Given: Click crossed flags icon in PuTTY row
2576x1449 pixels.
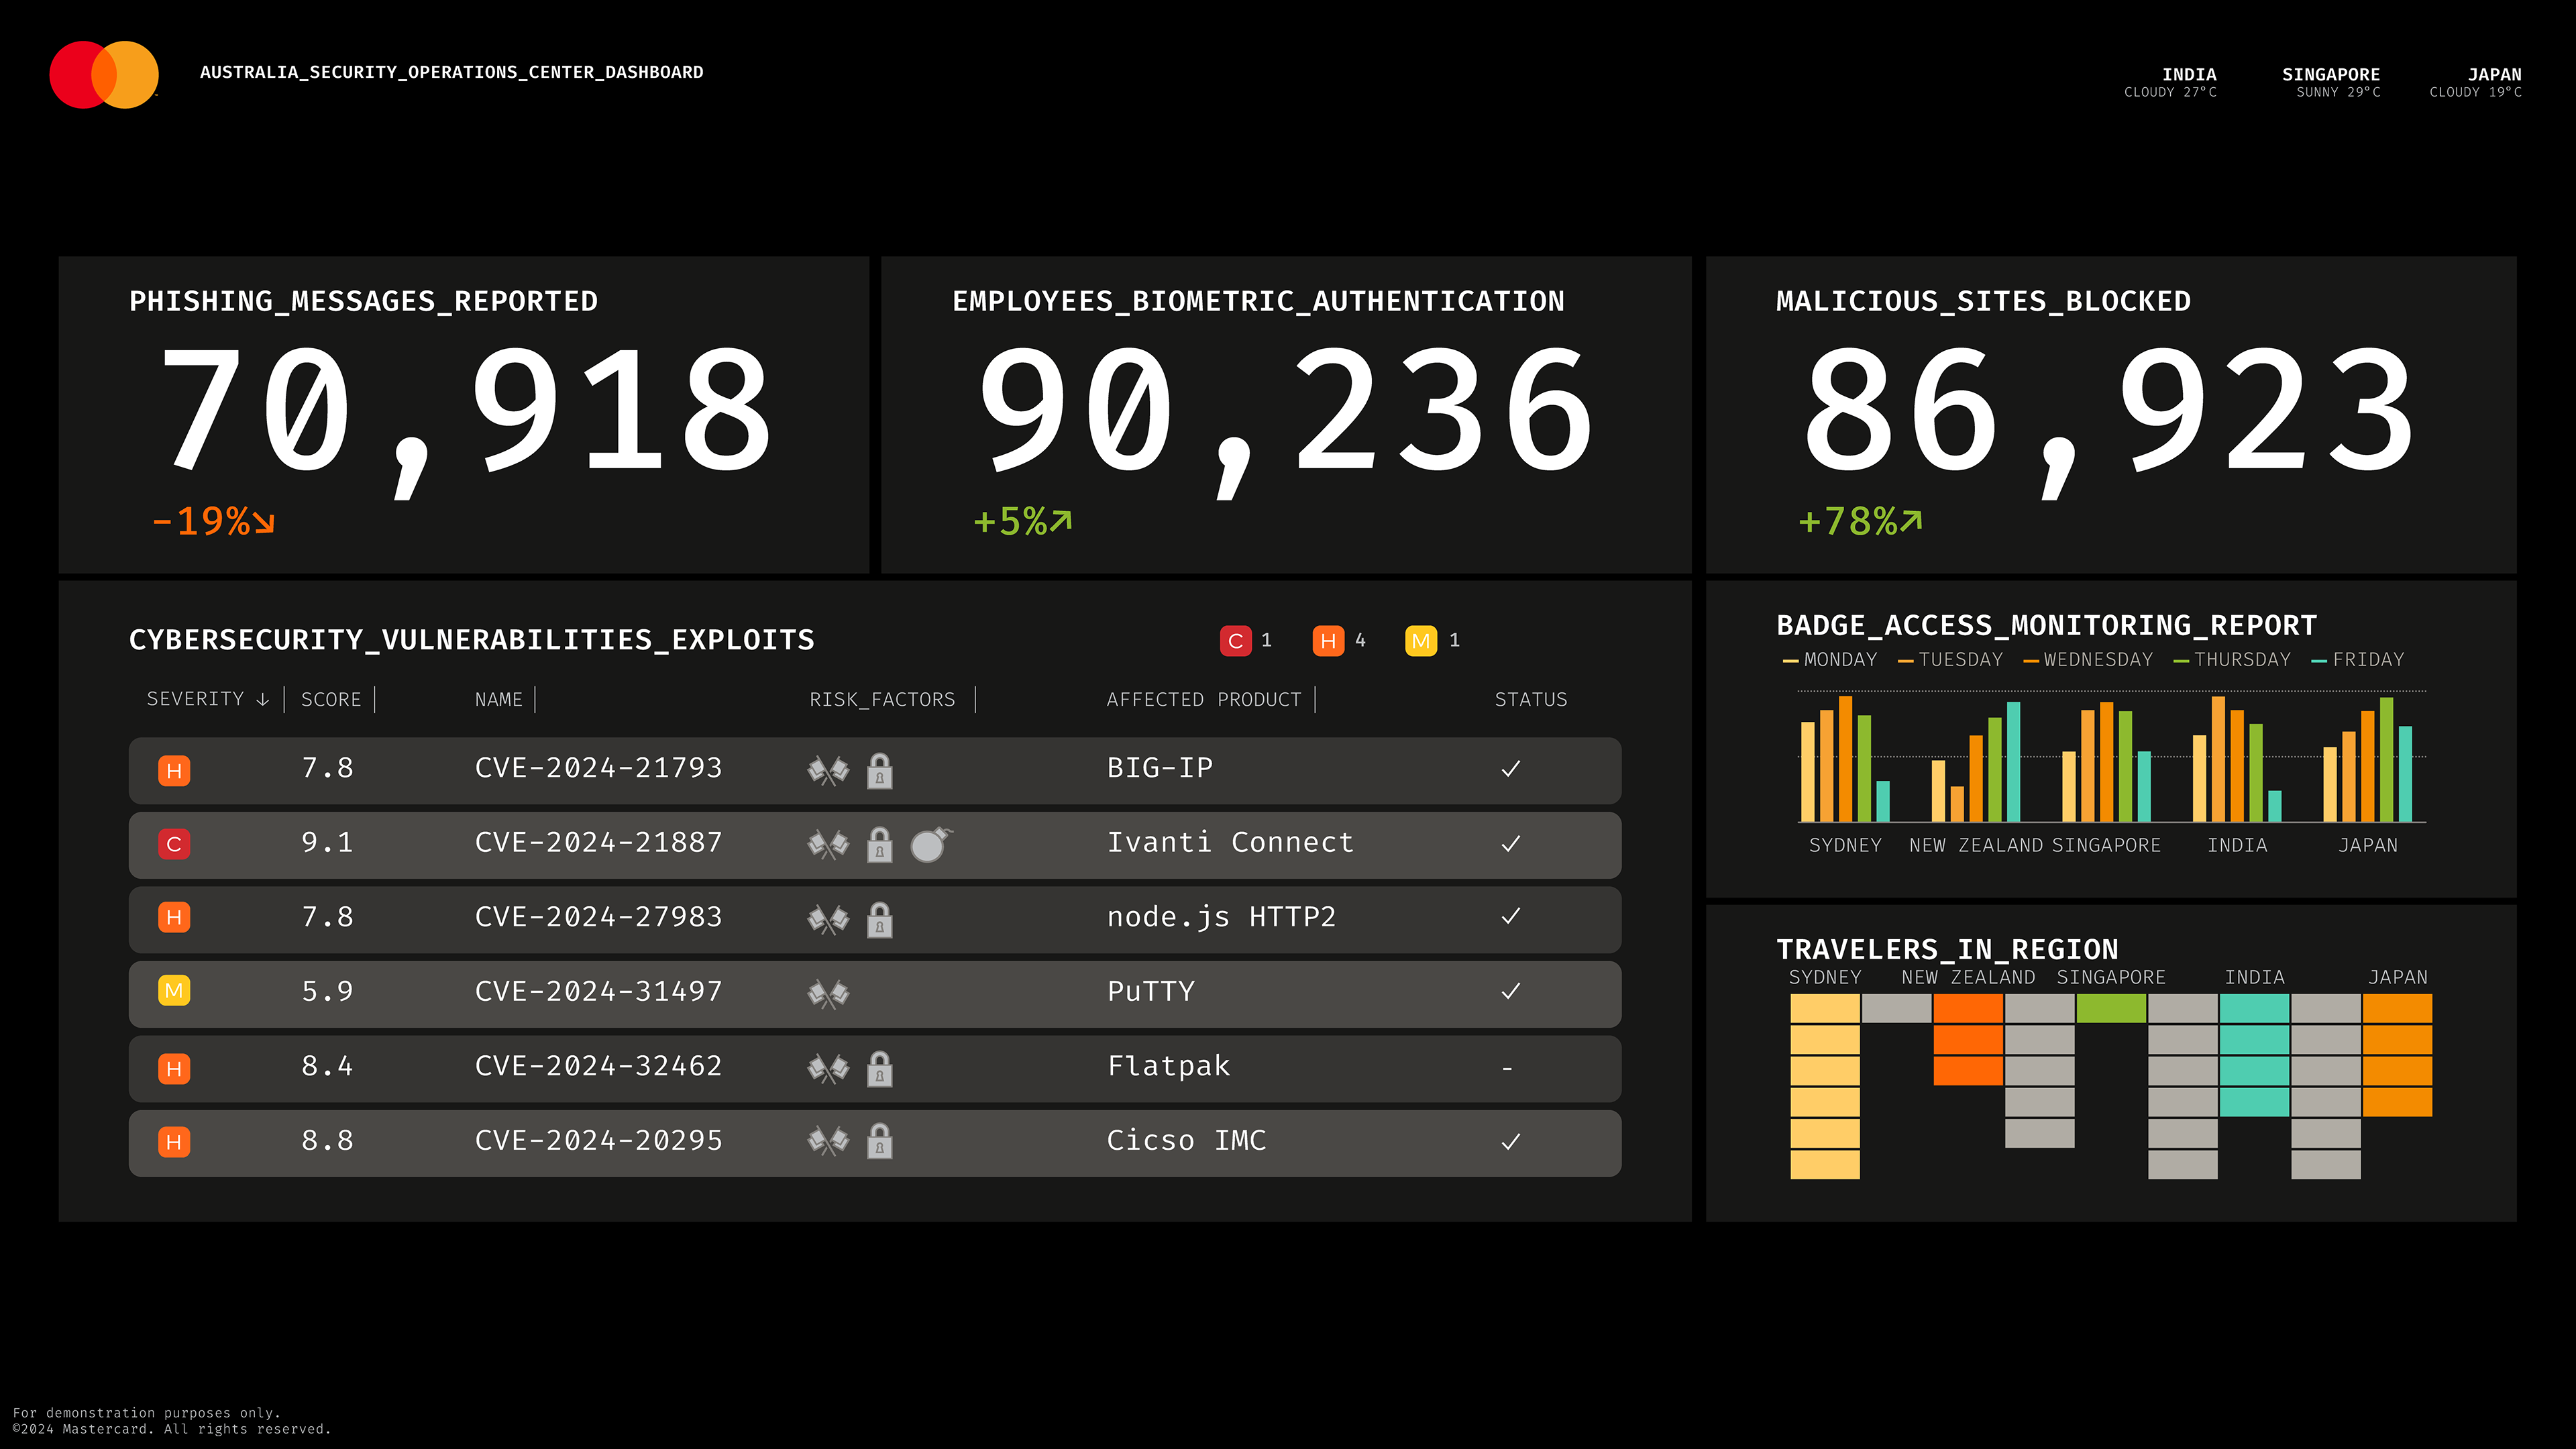Looking at the screenshot, I should [828, 993].
